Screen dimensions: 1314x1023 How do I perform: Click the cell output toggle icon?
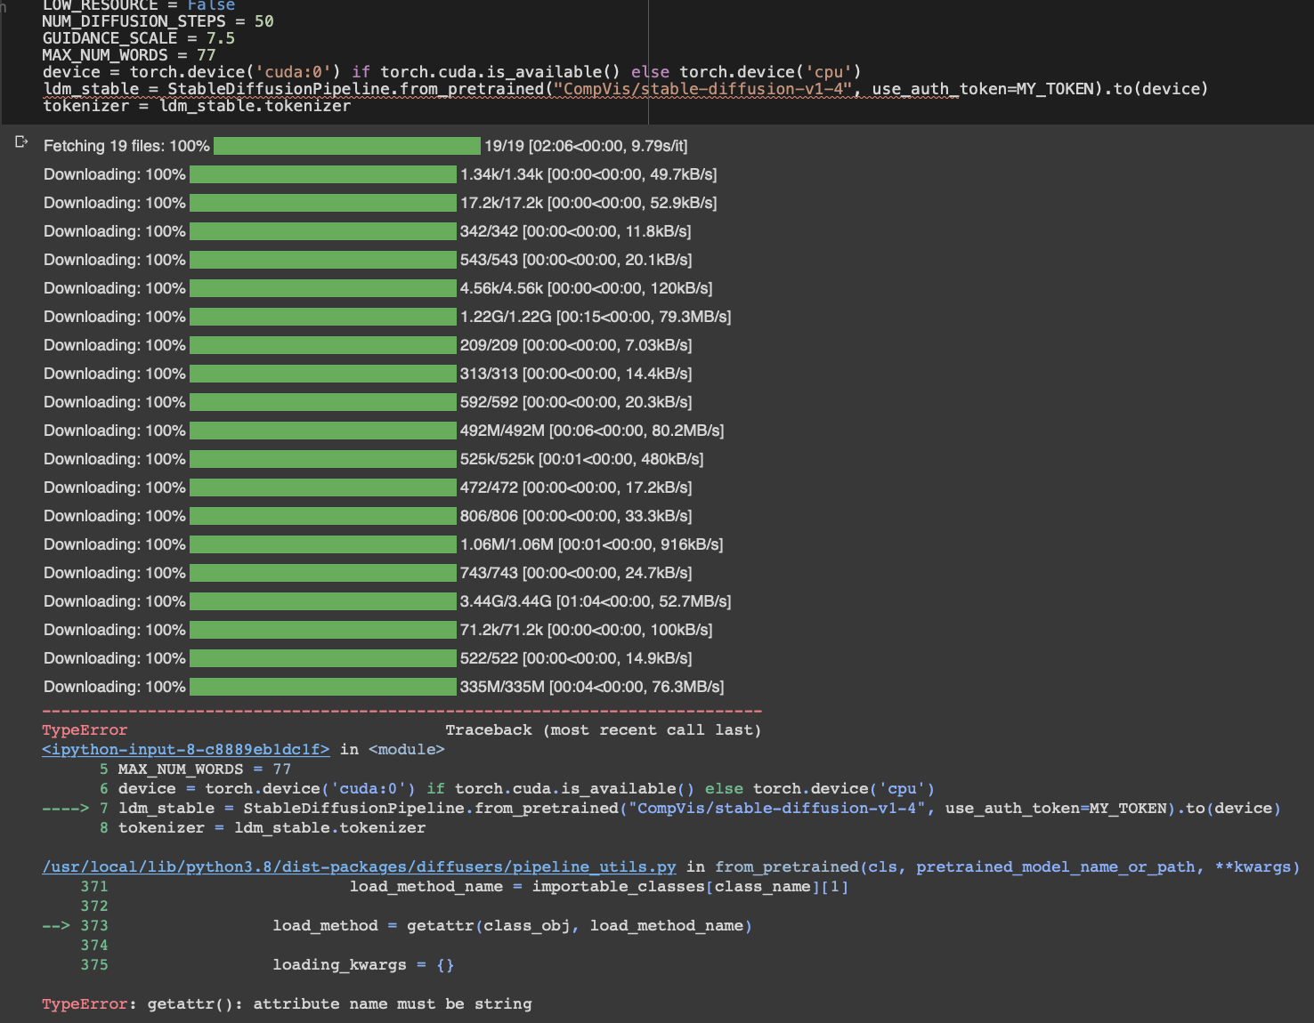point(22,142)
